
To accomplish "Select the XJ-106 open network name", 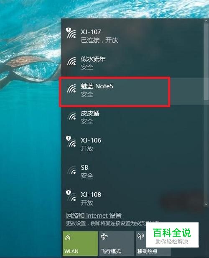I will pyautogui.click(x=91, y=140).
